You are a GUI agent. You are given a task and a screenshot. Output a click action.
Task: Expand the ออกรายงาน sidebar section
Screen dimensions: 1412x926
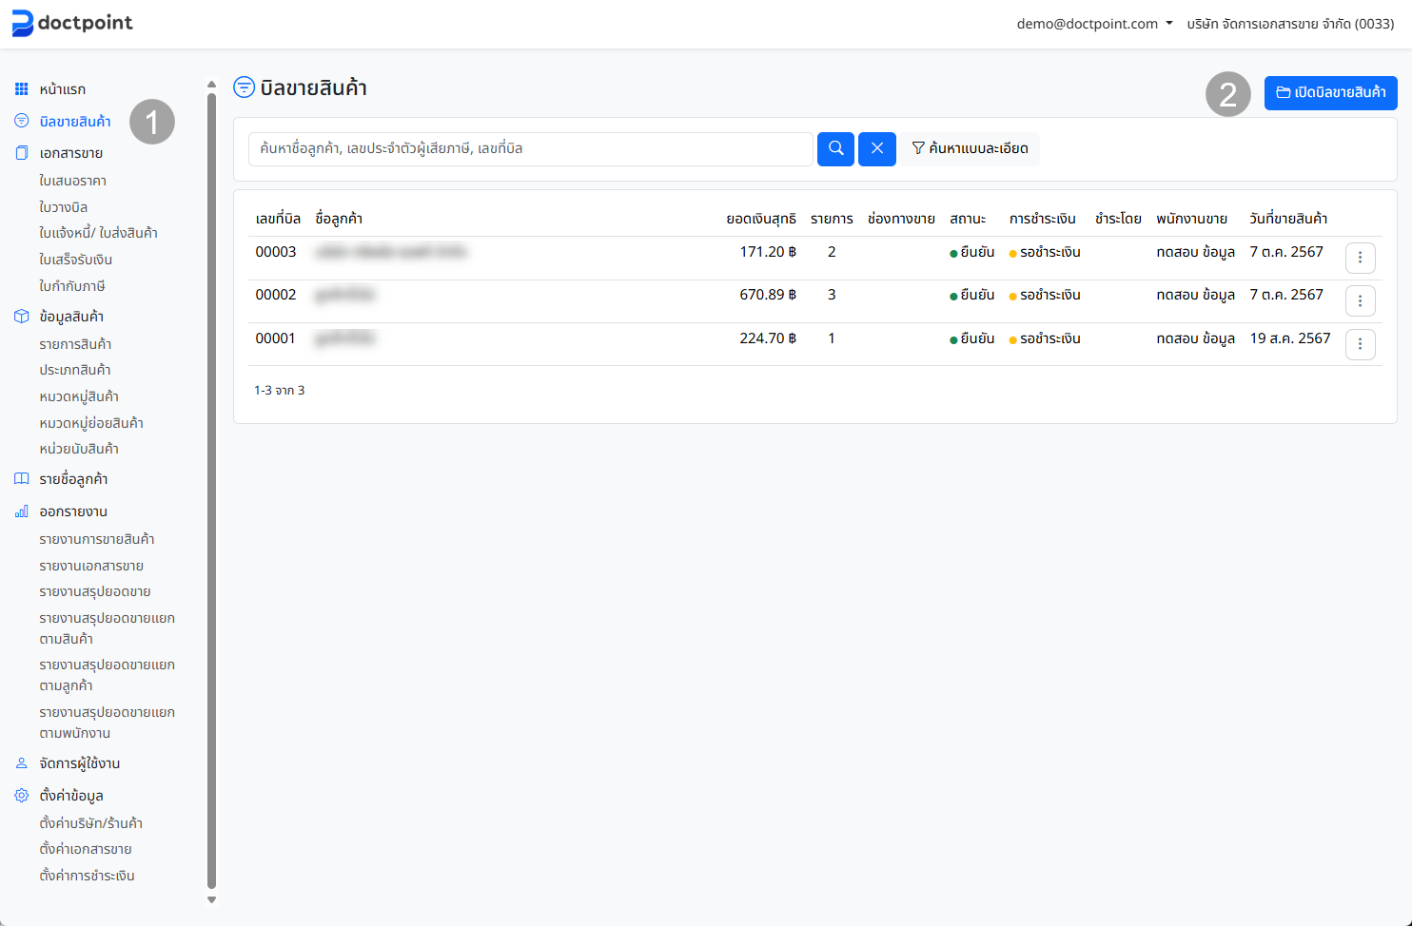click(73, 511)
